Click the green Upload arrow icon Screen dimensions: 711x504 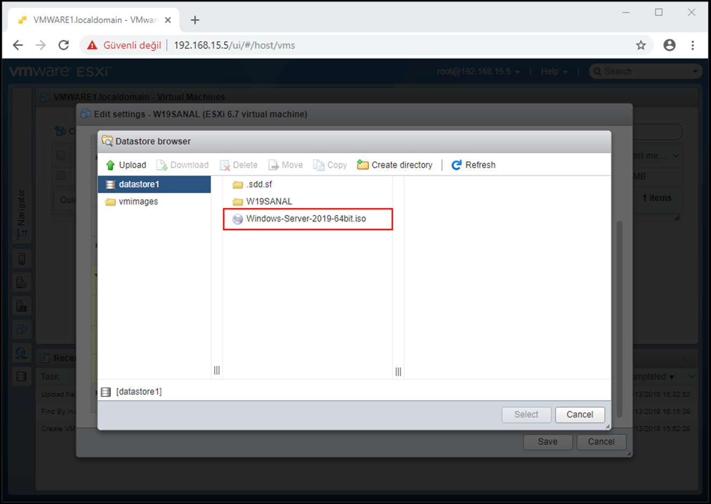pos(110,165)
